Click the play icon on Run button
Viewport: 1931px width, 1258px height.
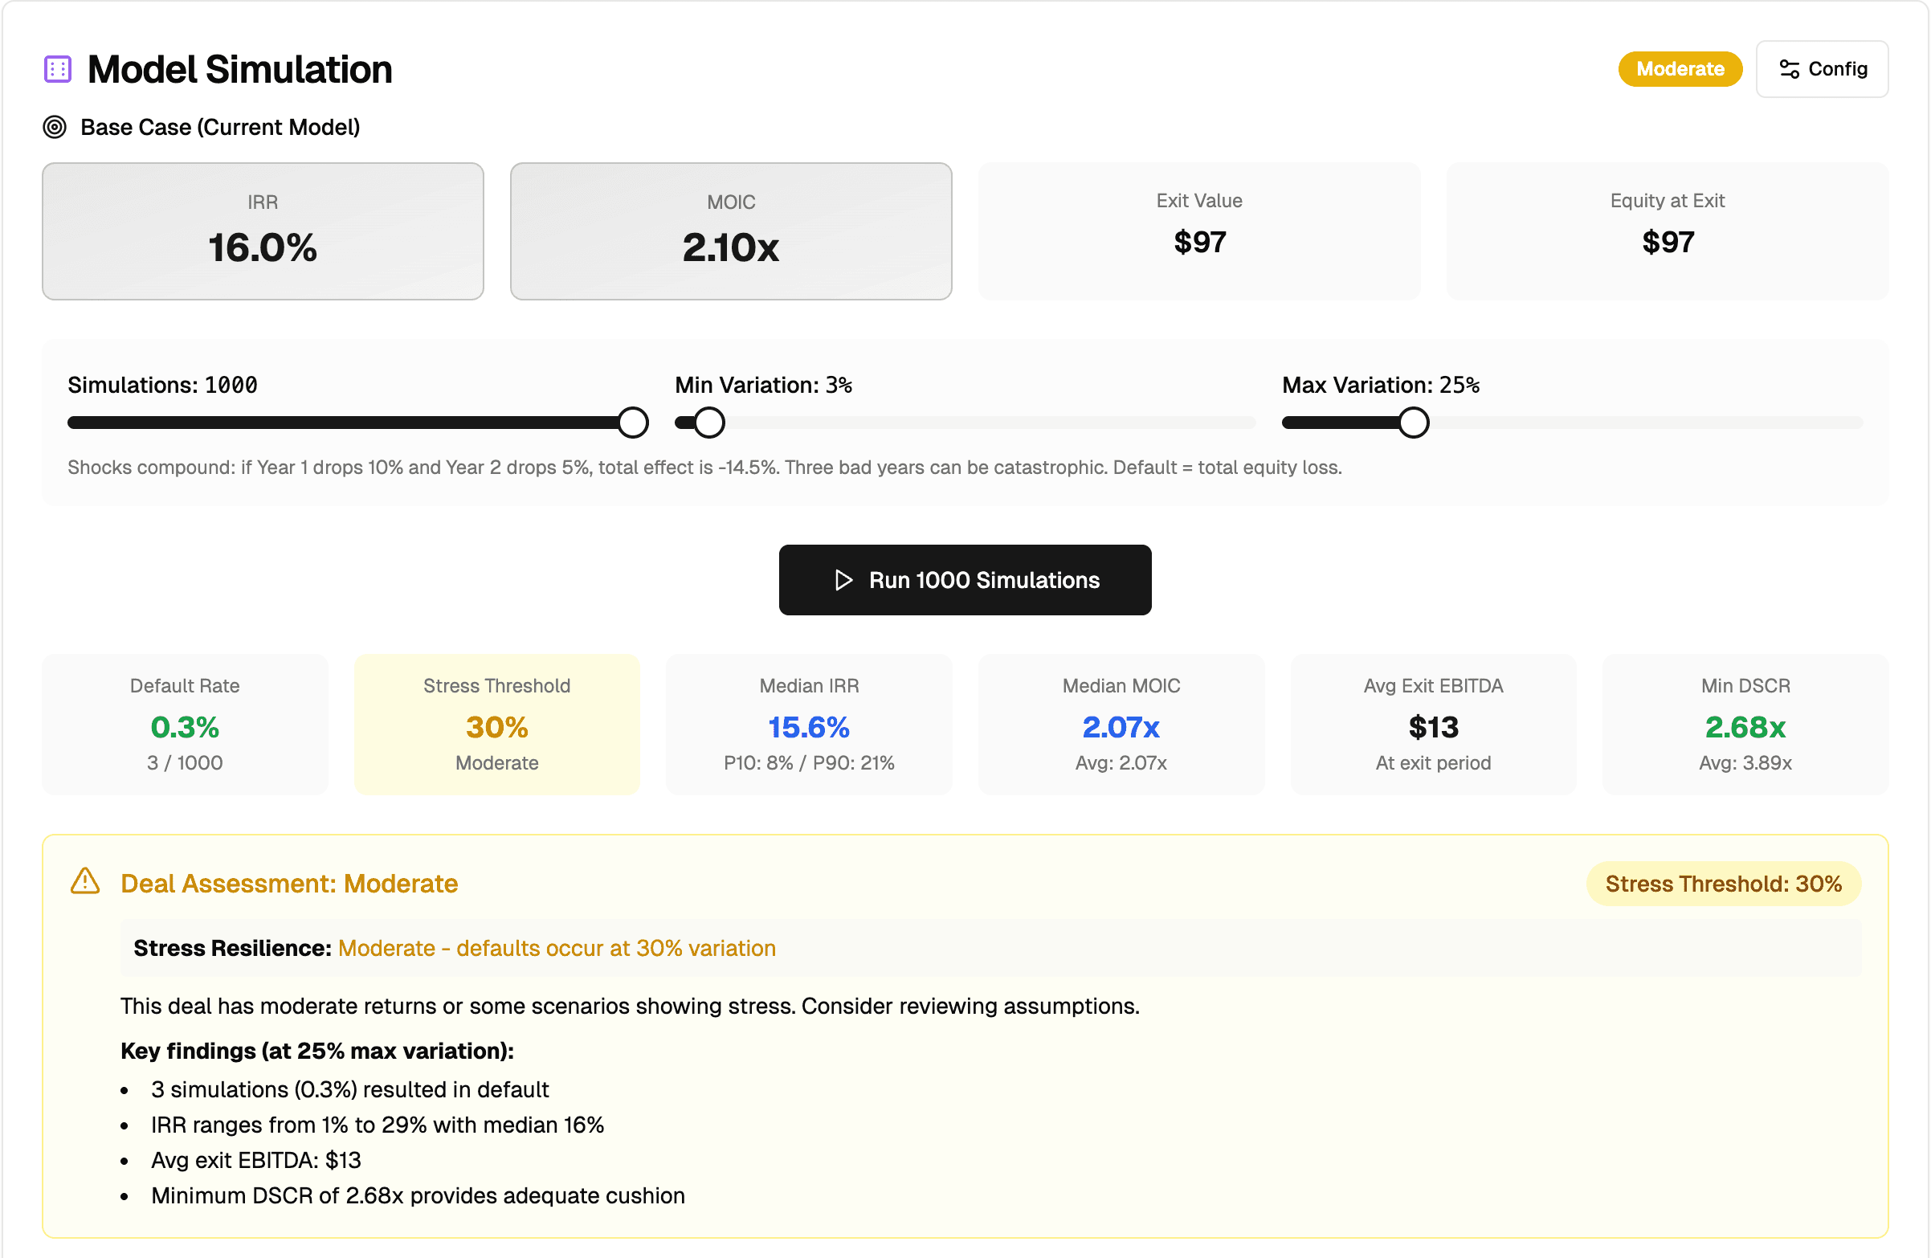[x=843, y=580]
